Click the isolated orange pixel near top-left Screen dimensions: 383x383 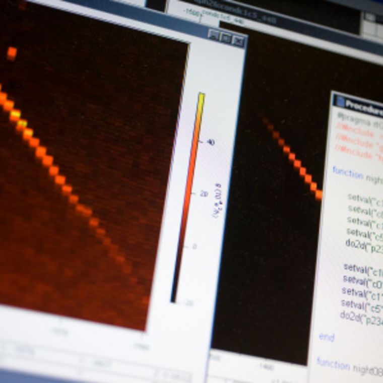pyautogui.click(x=12, y=53)
